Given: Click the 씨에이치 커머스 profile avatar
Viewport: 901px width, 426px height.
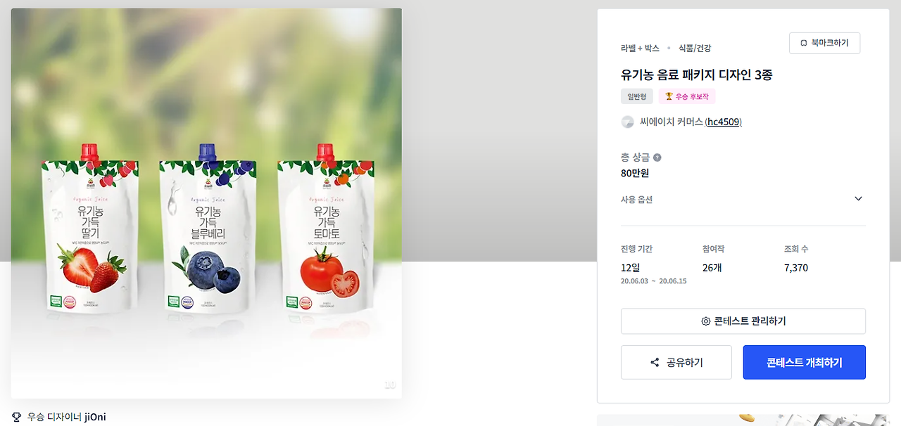Looking at the screenshot, I should [627, 122].
